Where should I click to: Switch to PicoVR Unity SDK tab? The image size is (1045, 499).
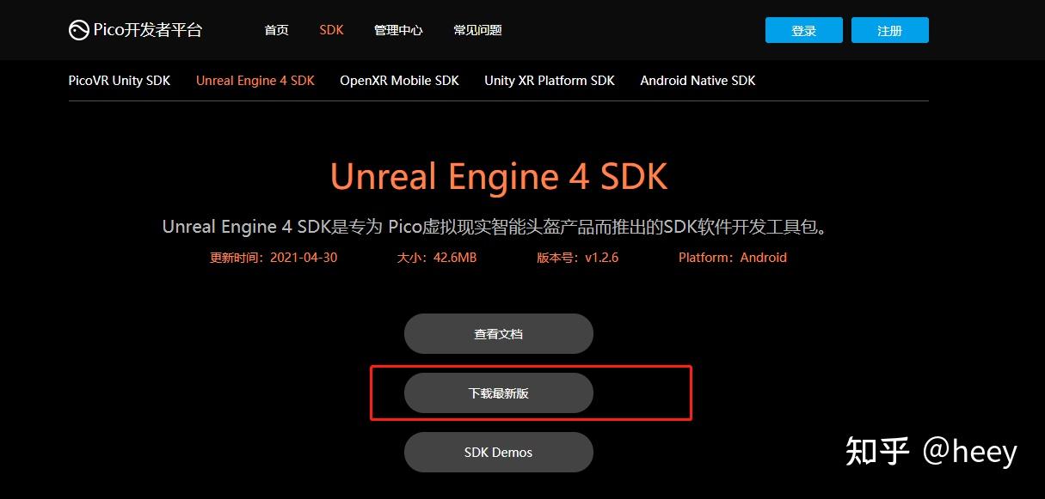[x=120, y=81]
